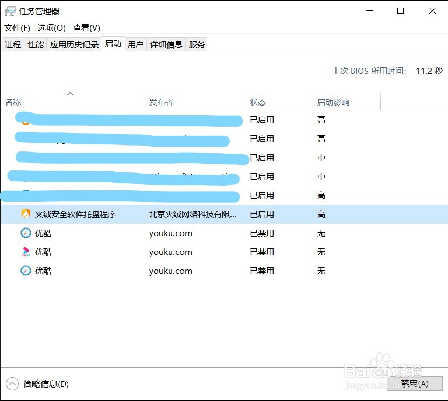Select the 已禁用 status of the first Youku entry

click(262, 233)
